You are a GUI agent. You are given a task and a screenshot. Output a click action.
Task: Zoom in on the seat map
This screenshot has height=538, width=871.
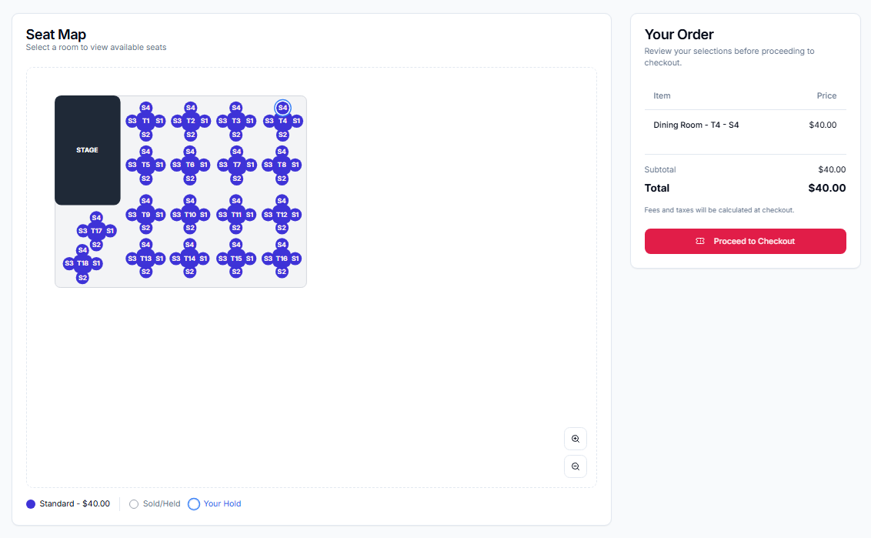click(575, 438)
